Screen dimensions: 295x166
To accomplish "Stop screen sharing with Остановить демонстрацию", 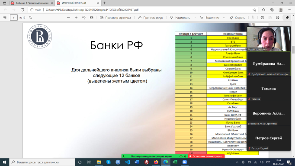I will click(x=206, y=156).
